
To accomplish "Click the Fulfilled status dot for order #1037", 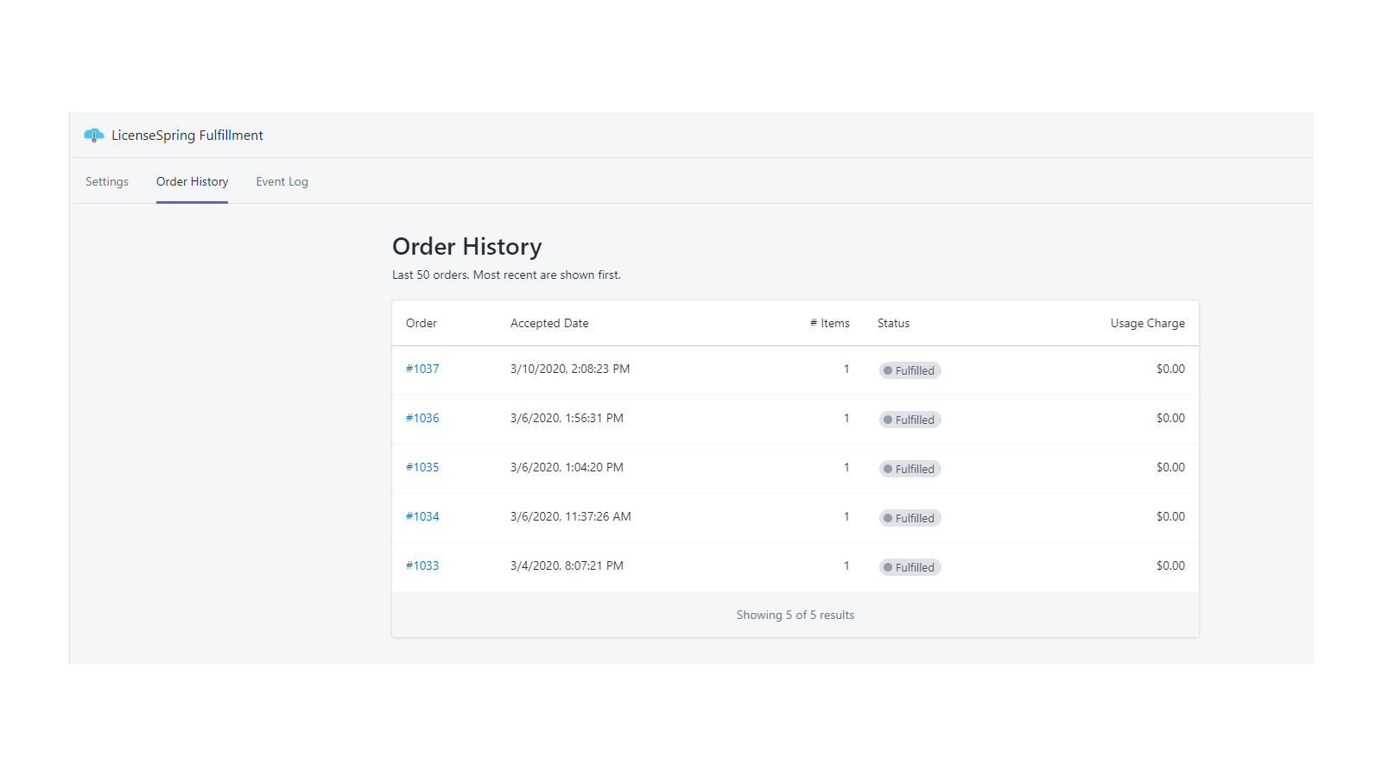I will coord(888,370).
